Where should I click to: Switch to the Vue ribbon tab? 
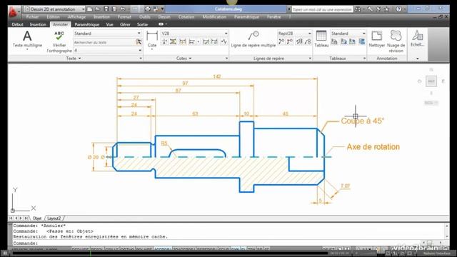(x=109, y=24)
